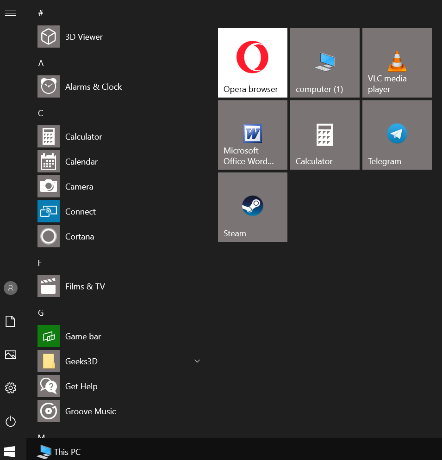Click the A letter group header
442x460 pixels.
point(41,63)
